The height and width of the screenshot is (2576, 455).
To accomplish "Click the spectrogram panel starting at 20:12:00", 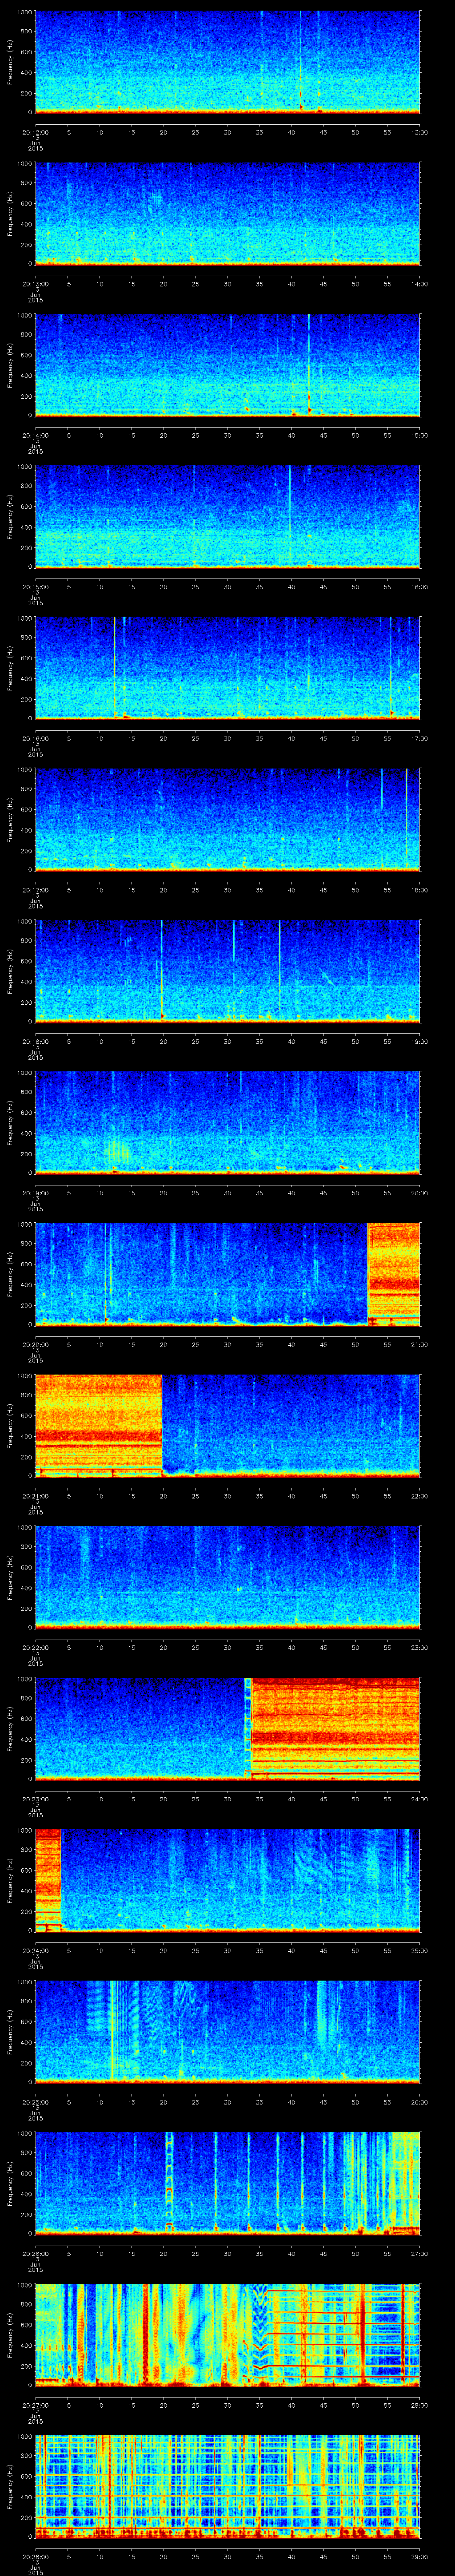I will click(228, 62).
